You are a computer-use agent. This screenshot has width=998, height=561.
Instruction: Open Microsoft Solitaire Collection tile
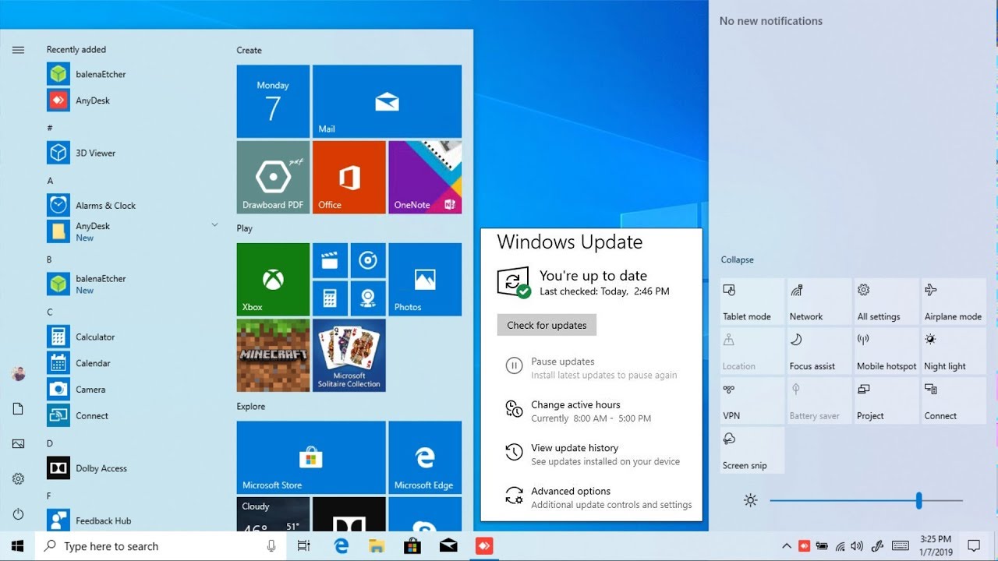click(349, 355)
